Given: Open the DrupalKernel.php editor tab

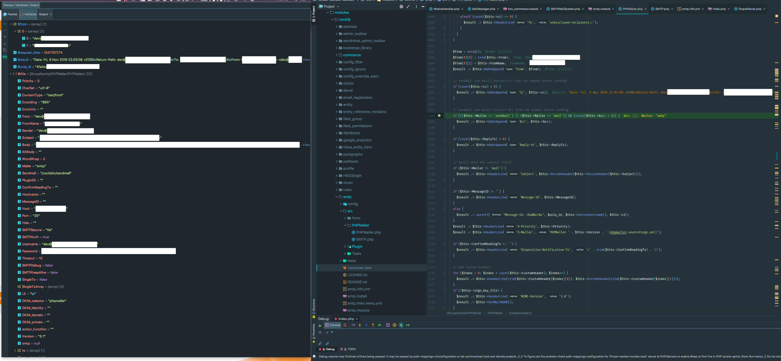Looking at the screenshot, I should tap(750, 9).
